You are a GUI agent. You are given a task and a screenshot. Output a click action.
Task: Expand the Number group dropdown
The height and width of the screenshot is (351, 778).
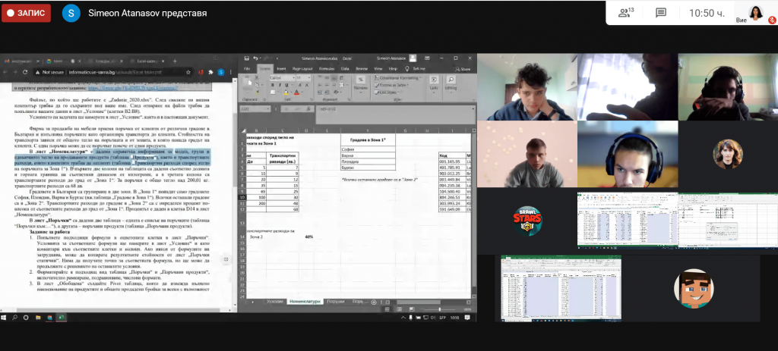[x=361, y=85]
